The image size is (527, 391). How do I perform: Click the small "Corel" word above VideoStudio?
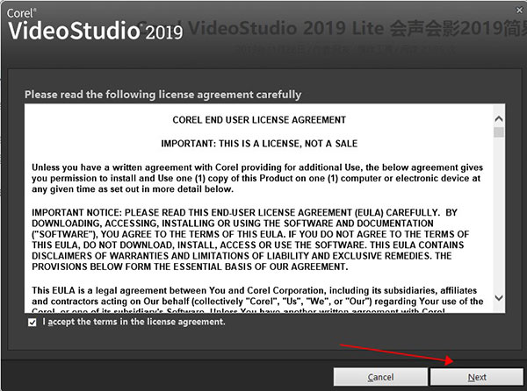click(x=22, y=13)
